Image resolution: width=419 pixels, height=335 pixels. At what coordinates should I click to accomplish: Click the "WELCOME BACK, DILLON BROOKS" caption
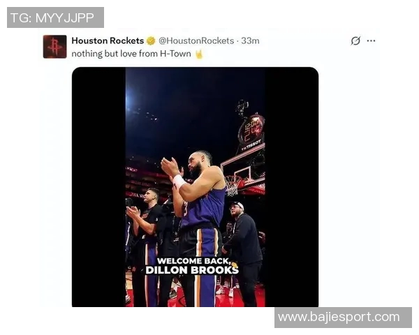193,266
